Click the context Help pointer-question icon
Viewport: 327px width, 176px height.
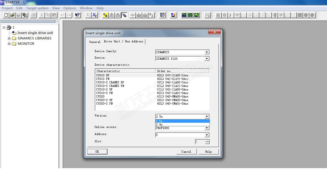[77, 15]
